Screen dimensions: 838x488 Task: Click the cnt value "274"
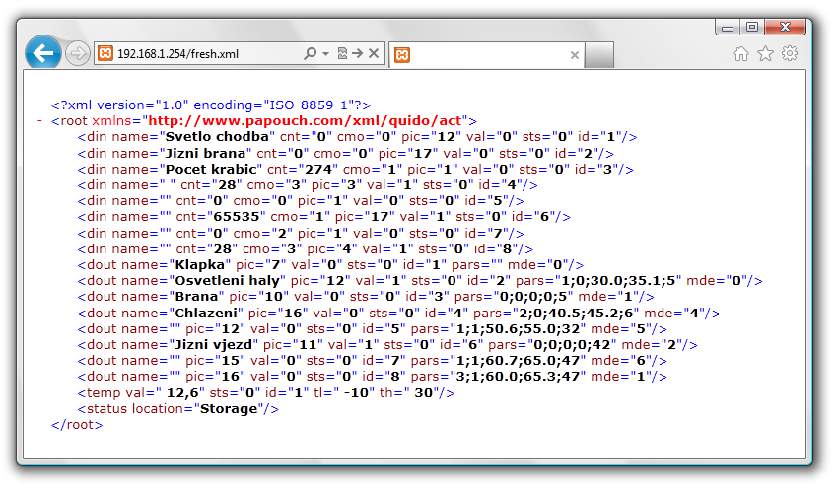318,169
